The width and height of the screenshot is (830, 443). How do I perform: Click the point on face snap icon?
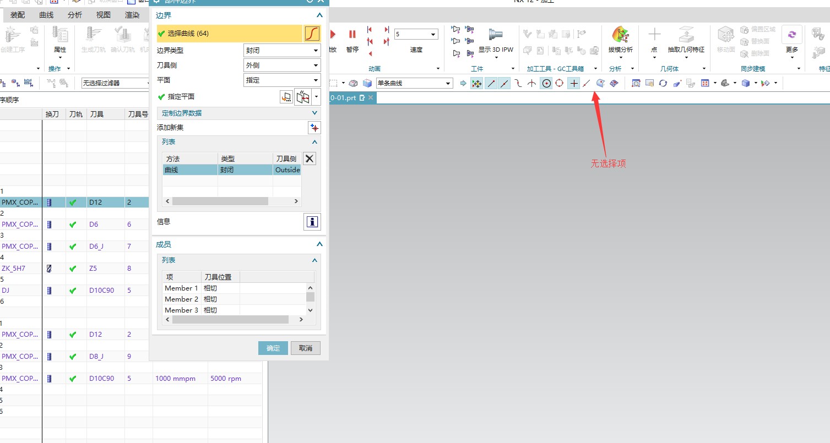[600, 83]
